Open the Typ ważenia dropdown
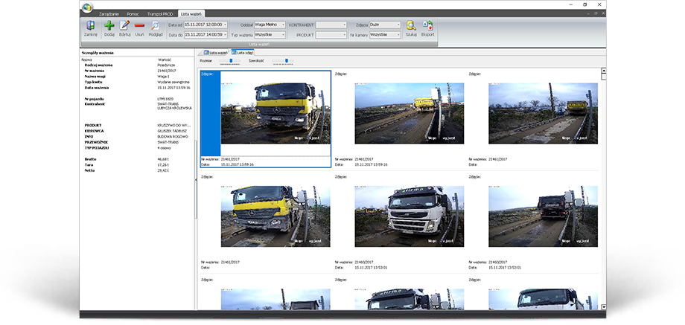Image resolution: width=685 pixels, height=325 pixels. coord(283,34)
